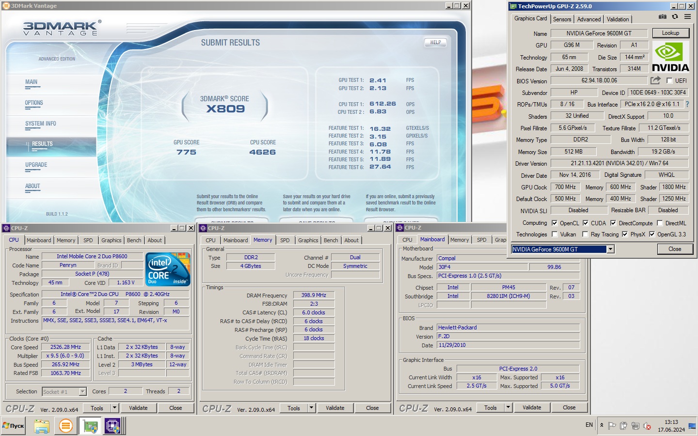698x436 pixels.
Task: Click the 3DMark Vantage logo
Action: point(63,28)
